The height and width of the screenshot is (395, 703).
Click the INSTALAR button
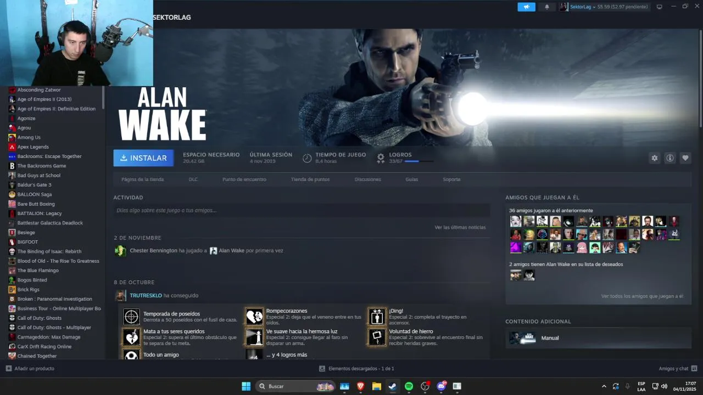pos(143,158)
